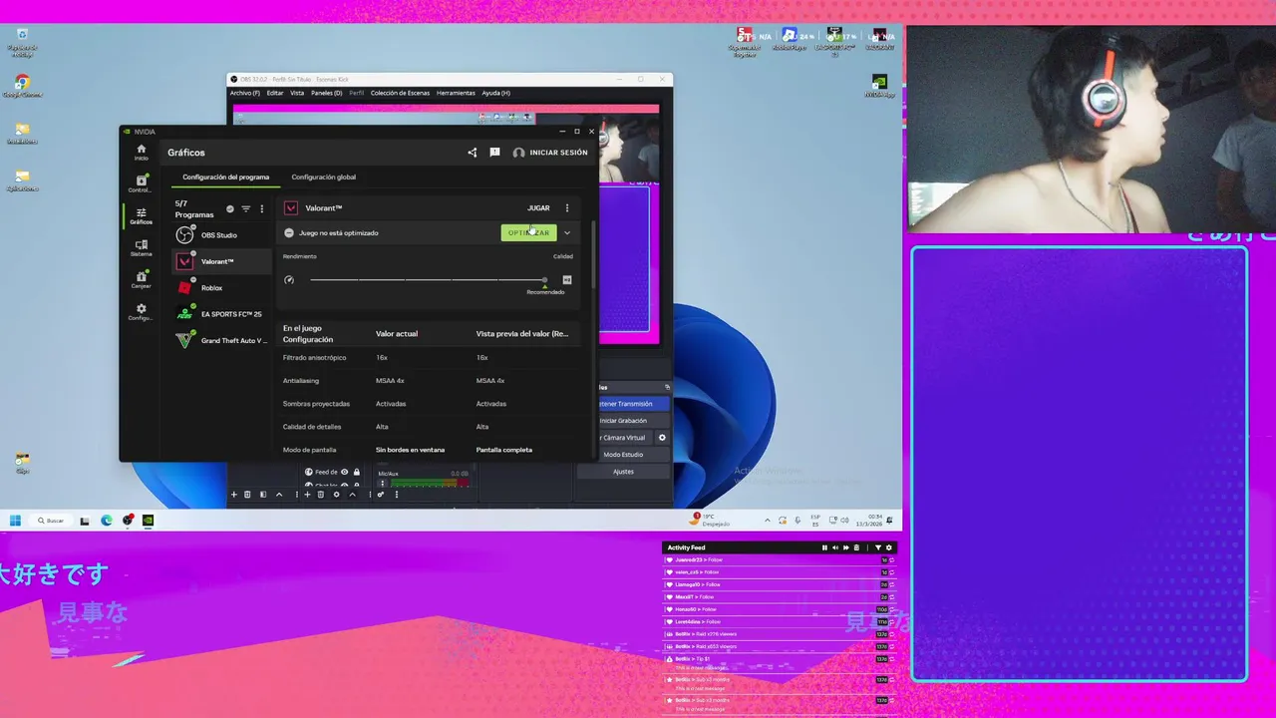Open NVIDIA App desktop shortcut
Viewport: 1276px width, 718px height.
click(x=879, y=86)
